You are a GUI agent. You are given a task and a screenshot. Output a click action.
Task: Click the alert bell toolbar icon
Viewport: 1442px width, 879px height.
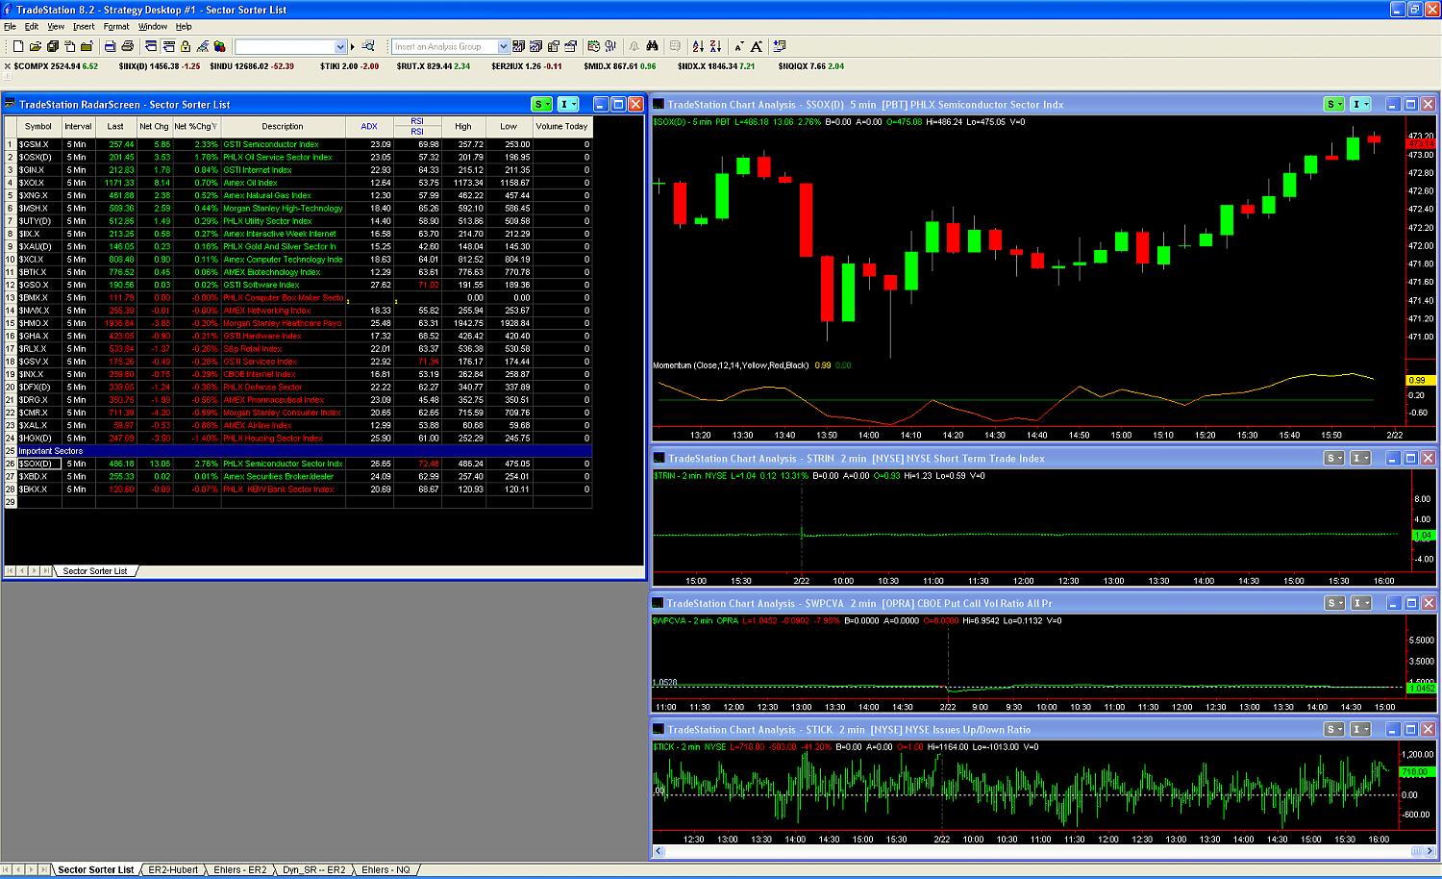click(634, 46)
